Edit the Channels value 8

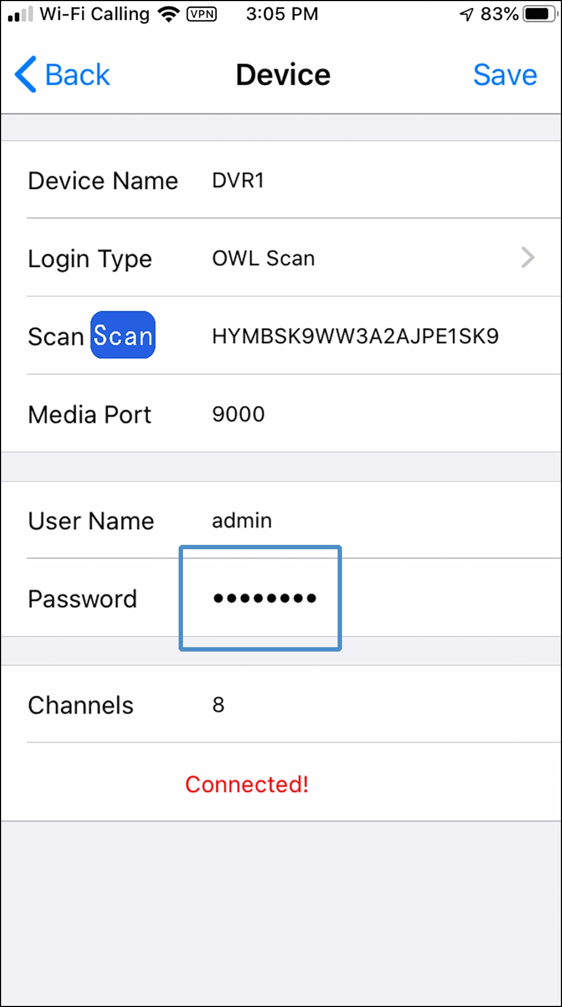point(218,705)
